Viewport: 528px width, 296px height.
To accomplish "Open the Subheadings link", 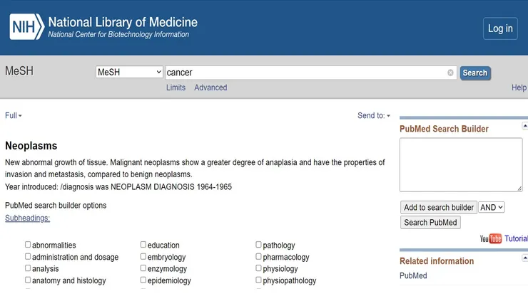I will tap(28, 218).
